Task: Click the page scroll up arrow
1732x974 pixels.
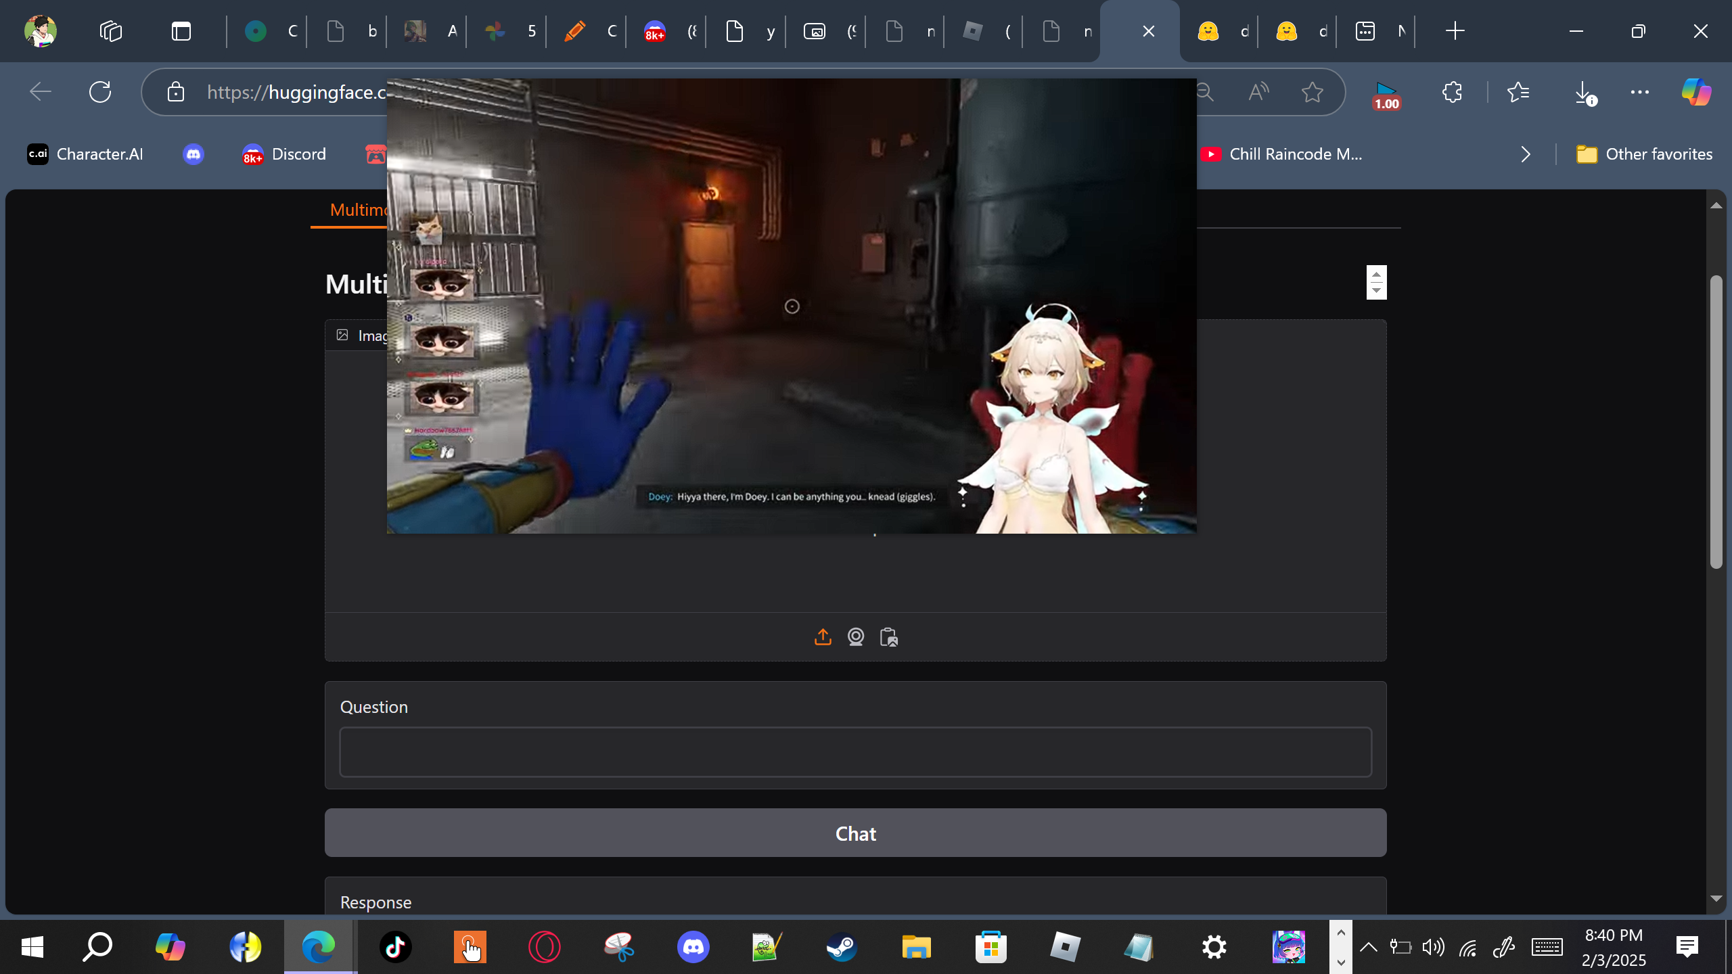Action: (1716, 206)
